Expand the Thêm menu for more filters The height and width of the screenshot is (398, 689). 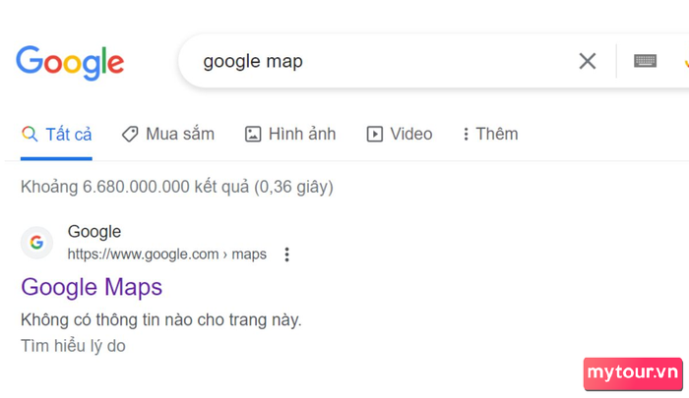pyautogui.click(x=491, y=134)
